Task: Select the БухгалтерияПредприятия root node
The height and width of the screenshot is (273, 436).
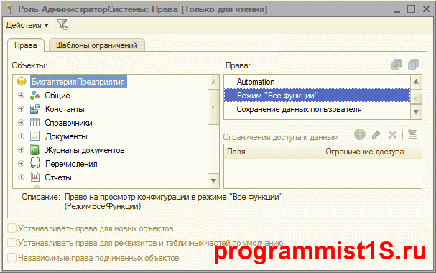Action: pos(78,82)
